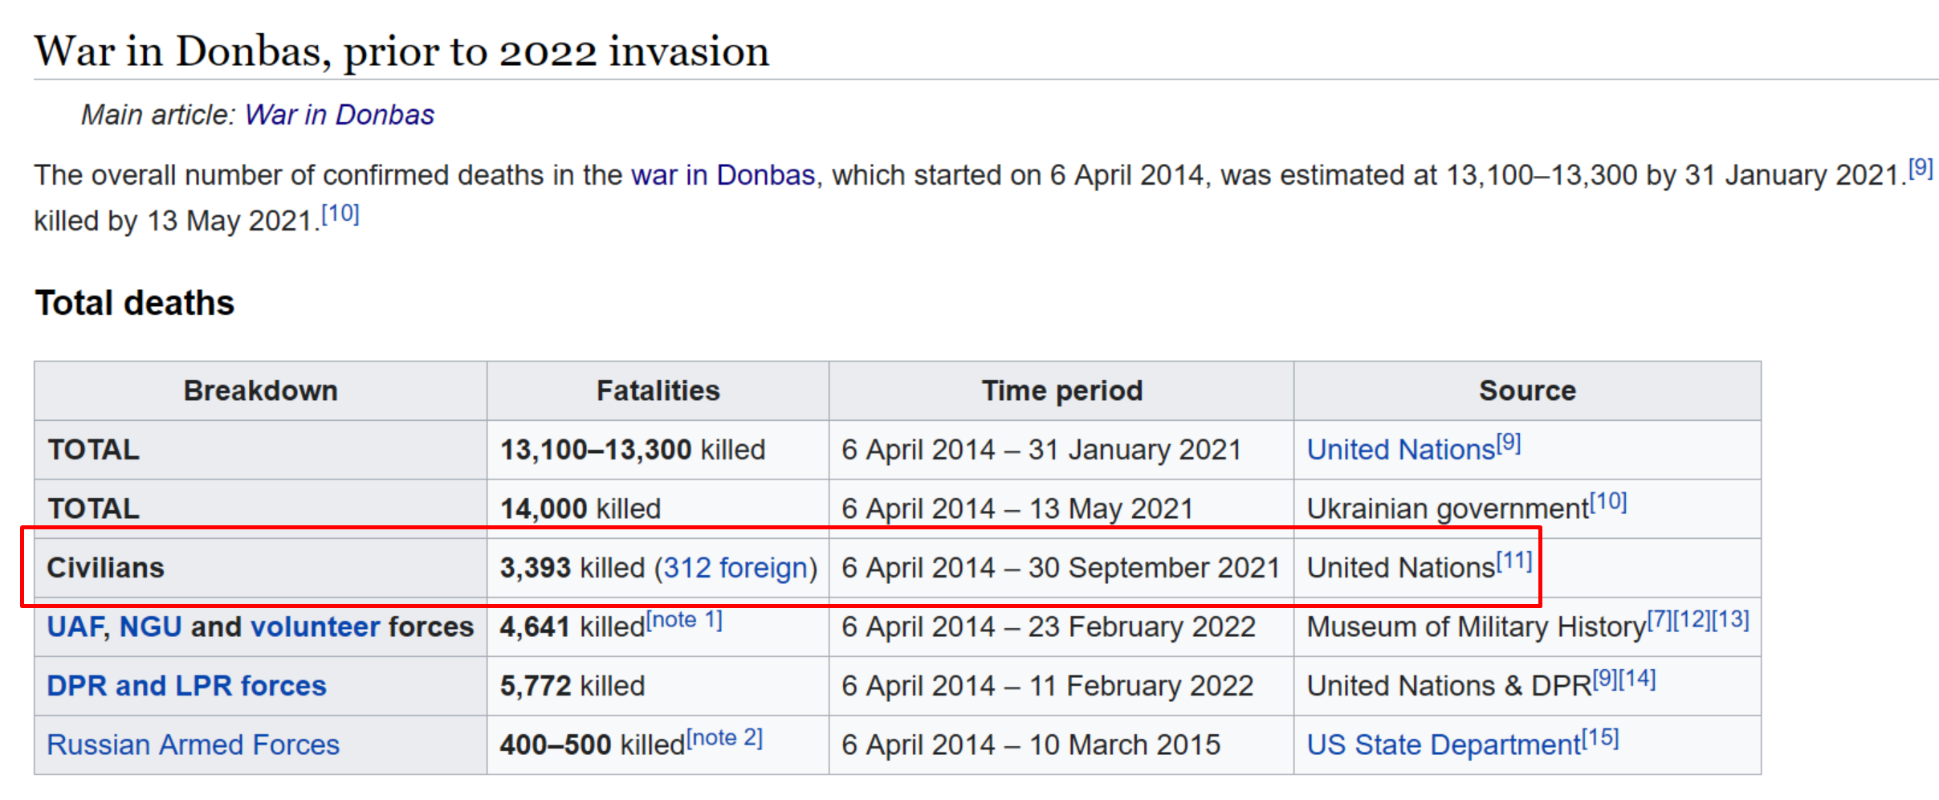Click the inline 'war in Donbas' paragraph link
This screenshot has height=800, width=1939.
pos(723,175)
